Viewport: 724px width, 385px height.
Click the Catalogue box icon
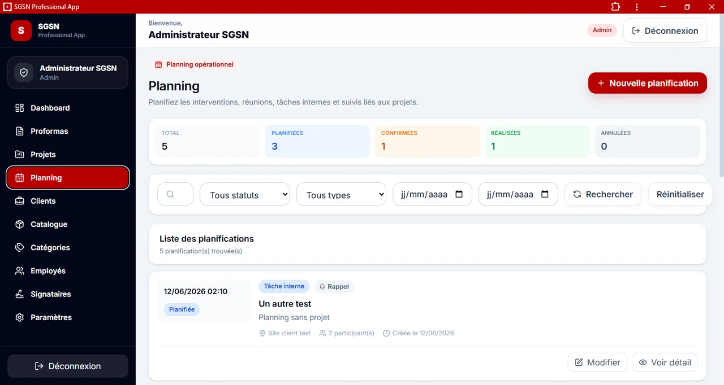point(20,224)
